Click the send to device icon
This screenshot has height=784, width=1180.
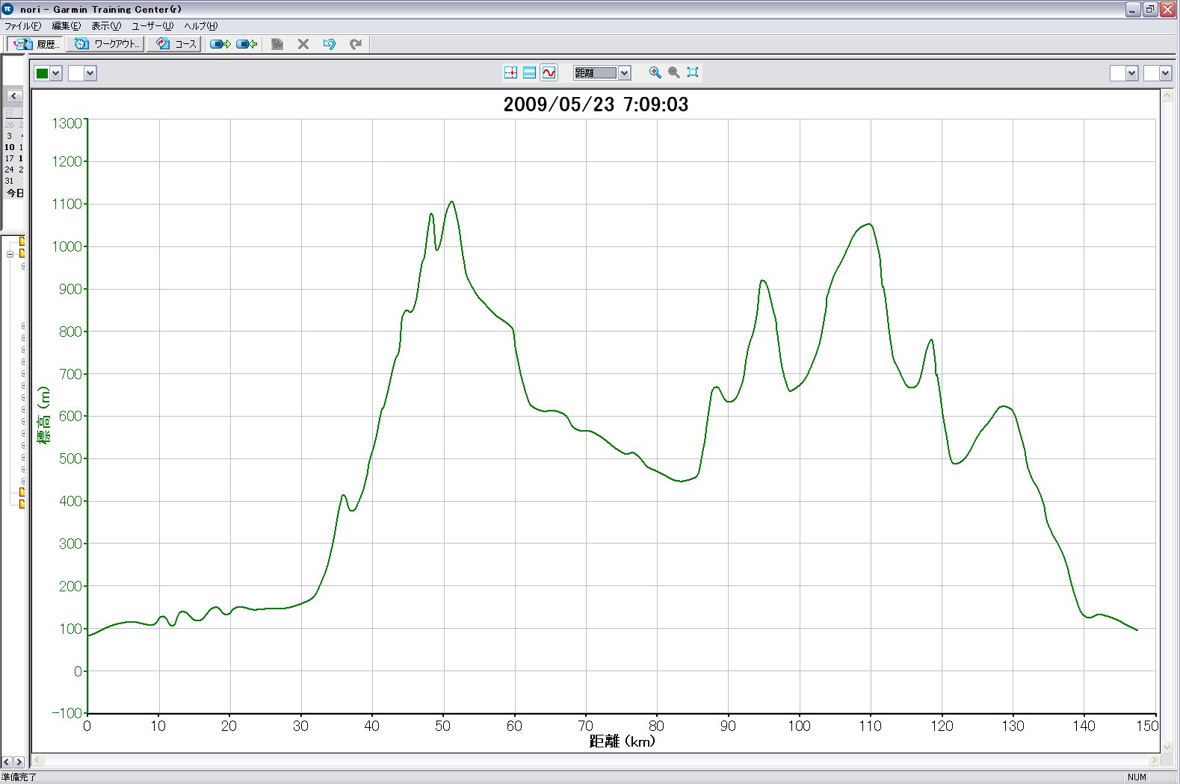220,44
